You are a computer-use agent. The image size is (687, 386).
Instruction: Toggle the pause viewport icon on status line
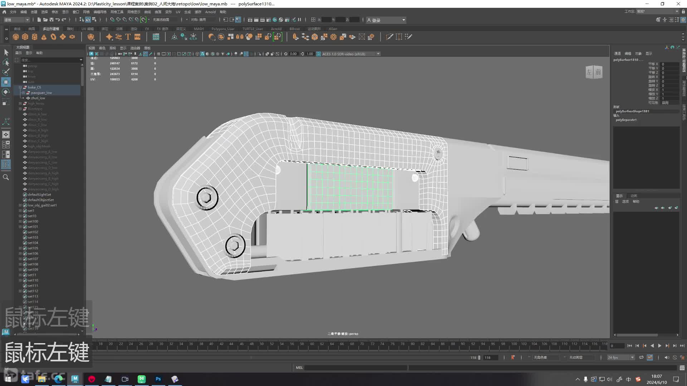299,20
